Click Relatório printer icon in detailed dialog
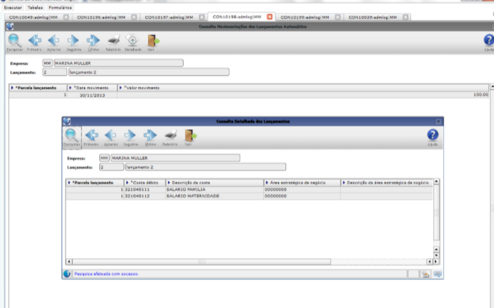494x308 pixels. coord(170,137)
